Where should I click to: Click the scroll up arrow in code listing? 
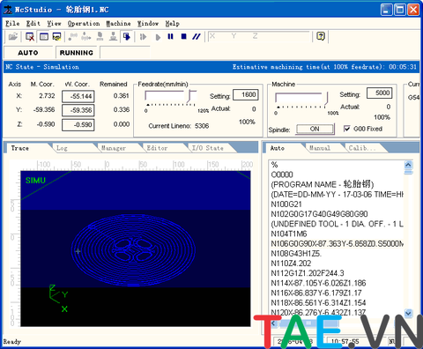click(408, 165)
